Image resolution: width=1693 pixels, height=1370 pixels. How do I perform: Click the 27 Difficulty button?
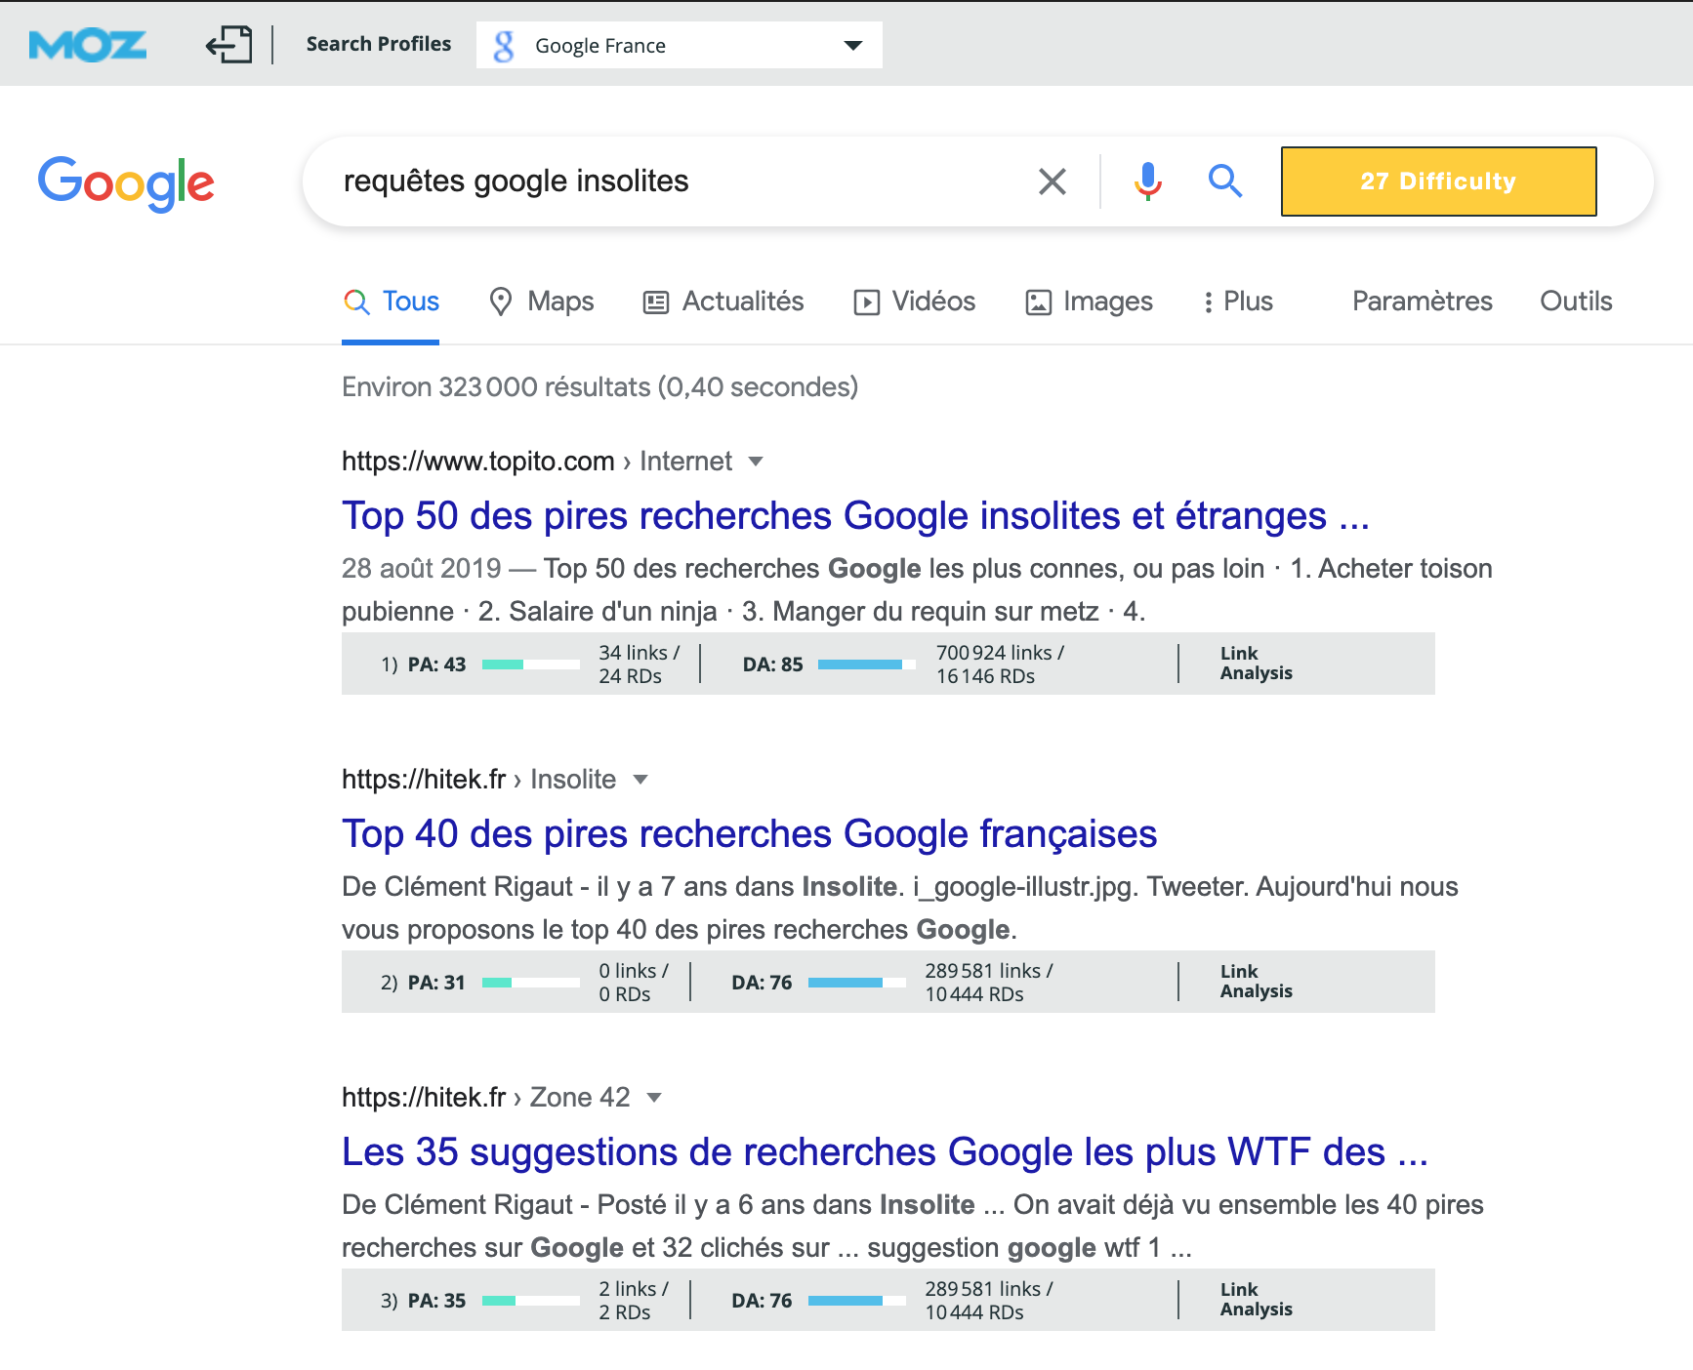click(x=1438, y=181)
